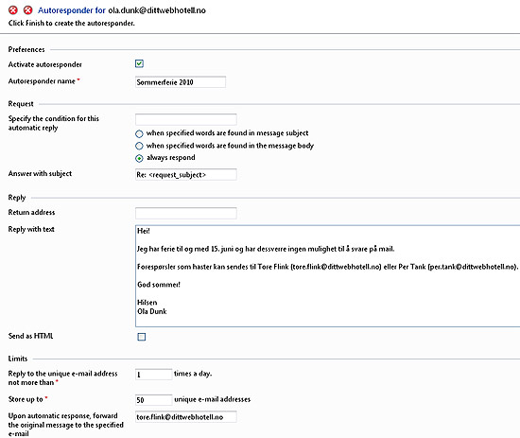Image resolution: width=520 pixels, height=438 pixels.
Task: Click the forward original message email field
Action: click(x=186, y=417)
